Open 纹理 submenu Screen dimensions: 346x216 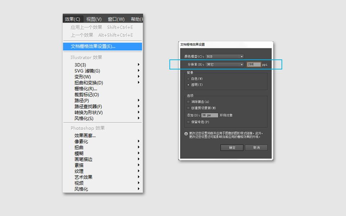click(x=103, y=171)
